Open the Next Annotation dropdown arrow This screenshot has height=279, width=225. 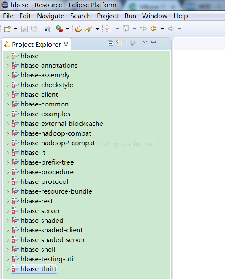pos(117,29)
